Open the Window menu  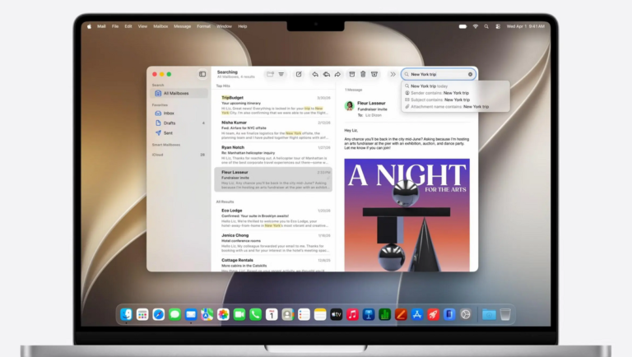pyautogui.click(x=224, y=26)
